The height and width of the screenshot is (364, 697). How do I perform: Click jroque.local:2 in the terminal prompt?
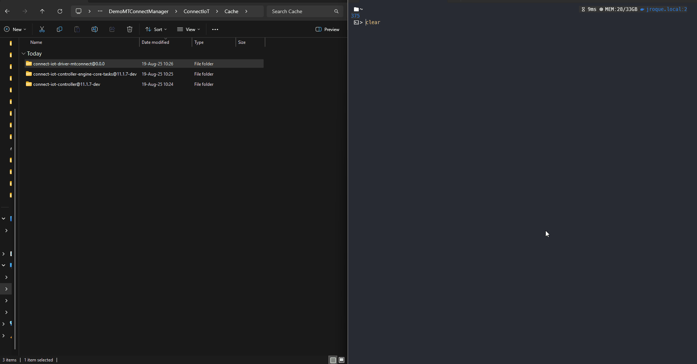coord(666,9)
